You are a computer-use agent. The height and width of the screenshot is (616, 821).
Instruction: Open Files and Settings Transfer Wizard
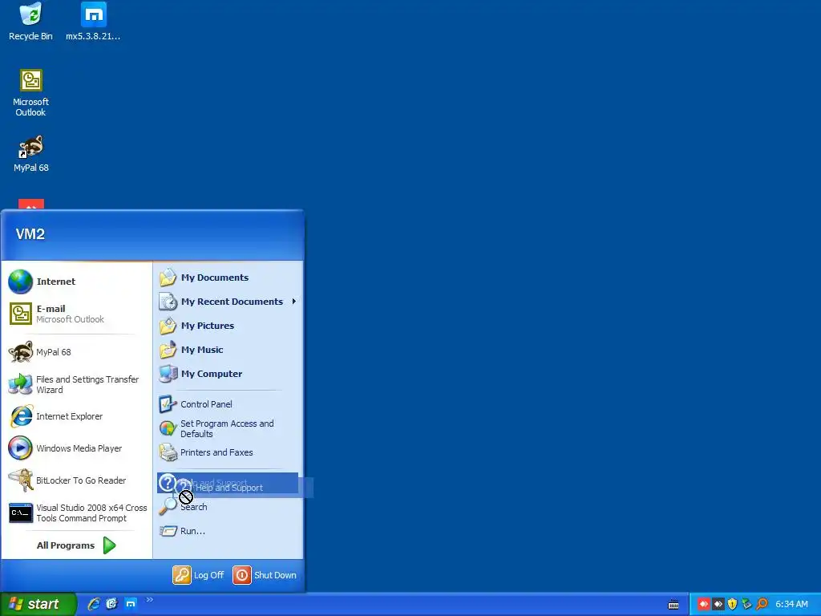tap(76, 384)
